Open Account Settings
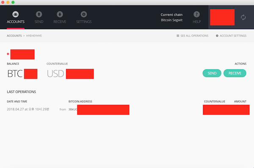The image size is (254, 168). (231, 36)
